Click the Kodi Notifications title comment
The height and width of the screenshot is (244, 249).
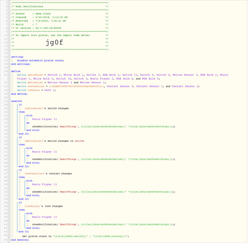pos(29,7)
